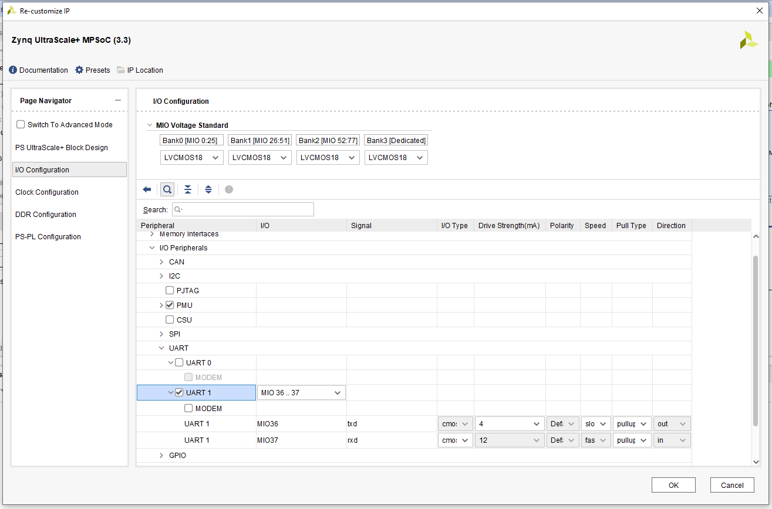This screenshot has width=772, height=509.
Task: Expand the PMU row chevron
Action: [161, 306]
